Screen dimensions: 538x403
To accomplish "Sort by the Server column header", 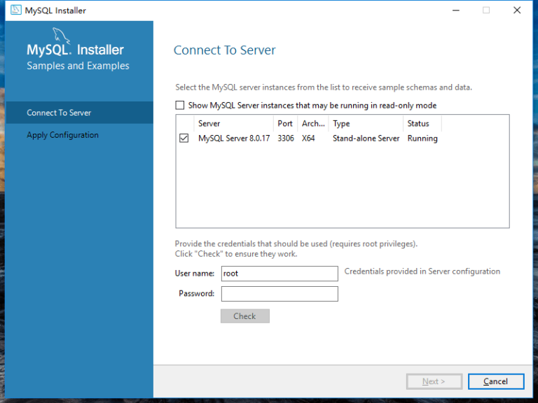I will click(234, 123).
